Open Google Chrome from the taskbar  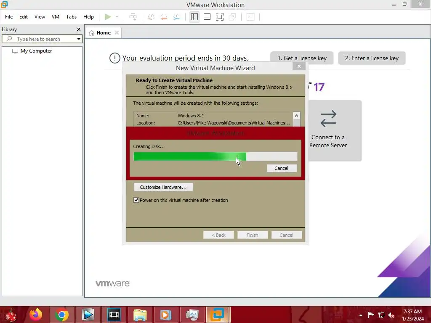61,315
